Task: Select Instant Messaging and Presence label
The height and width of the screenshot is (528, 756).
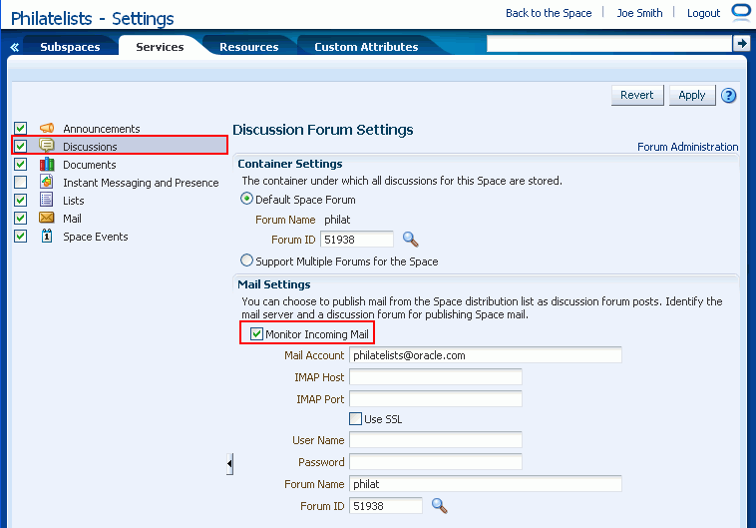Action: pyautogui.click(x=141, y=183)
